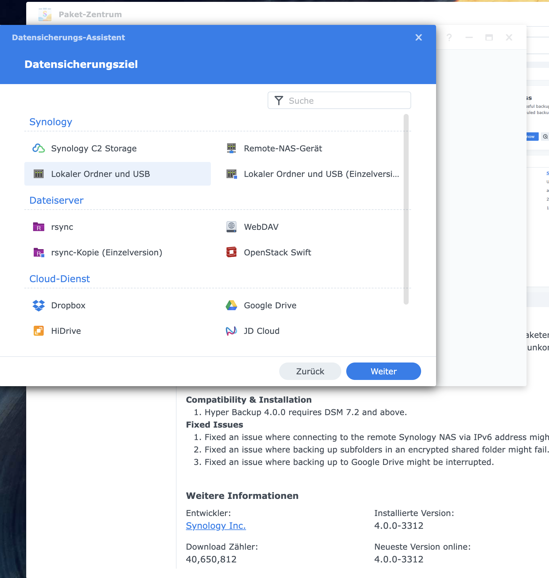Click the Remote-NAS-Gerät icon
This screenshot has height=578, width=549.
pyautogui.click(x=231, y=148)
